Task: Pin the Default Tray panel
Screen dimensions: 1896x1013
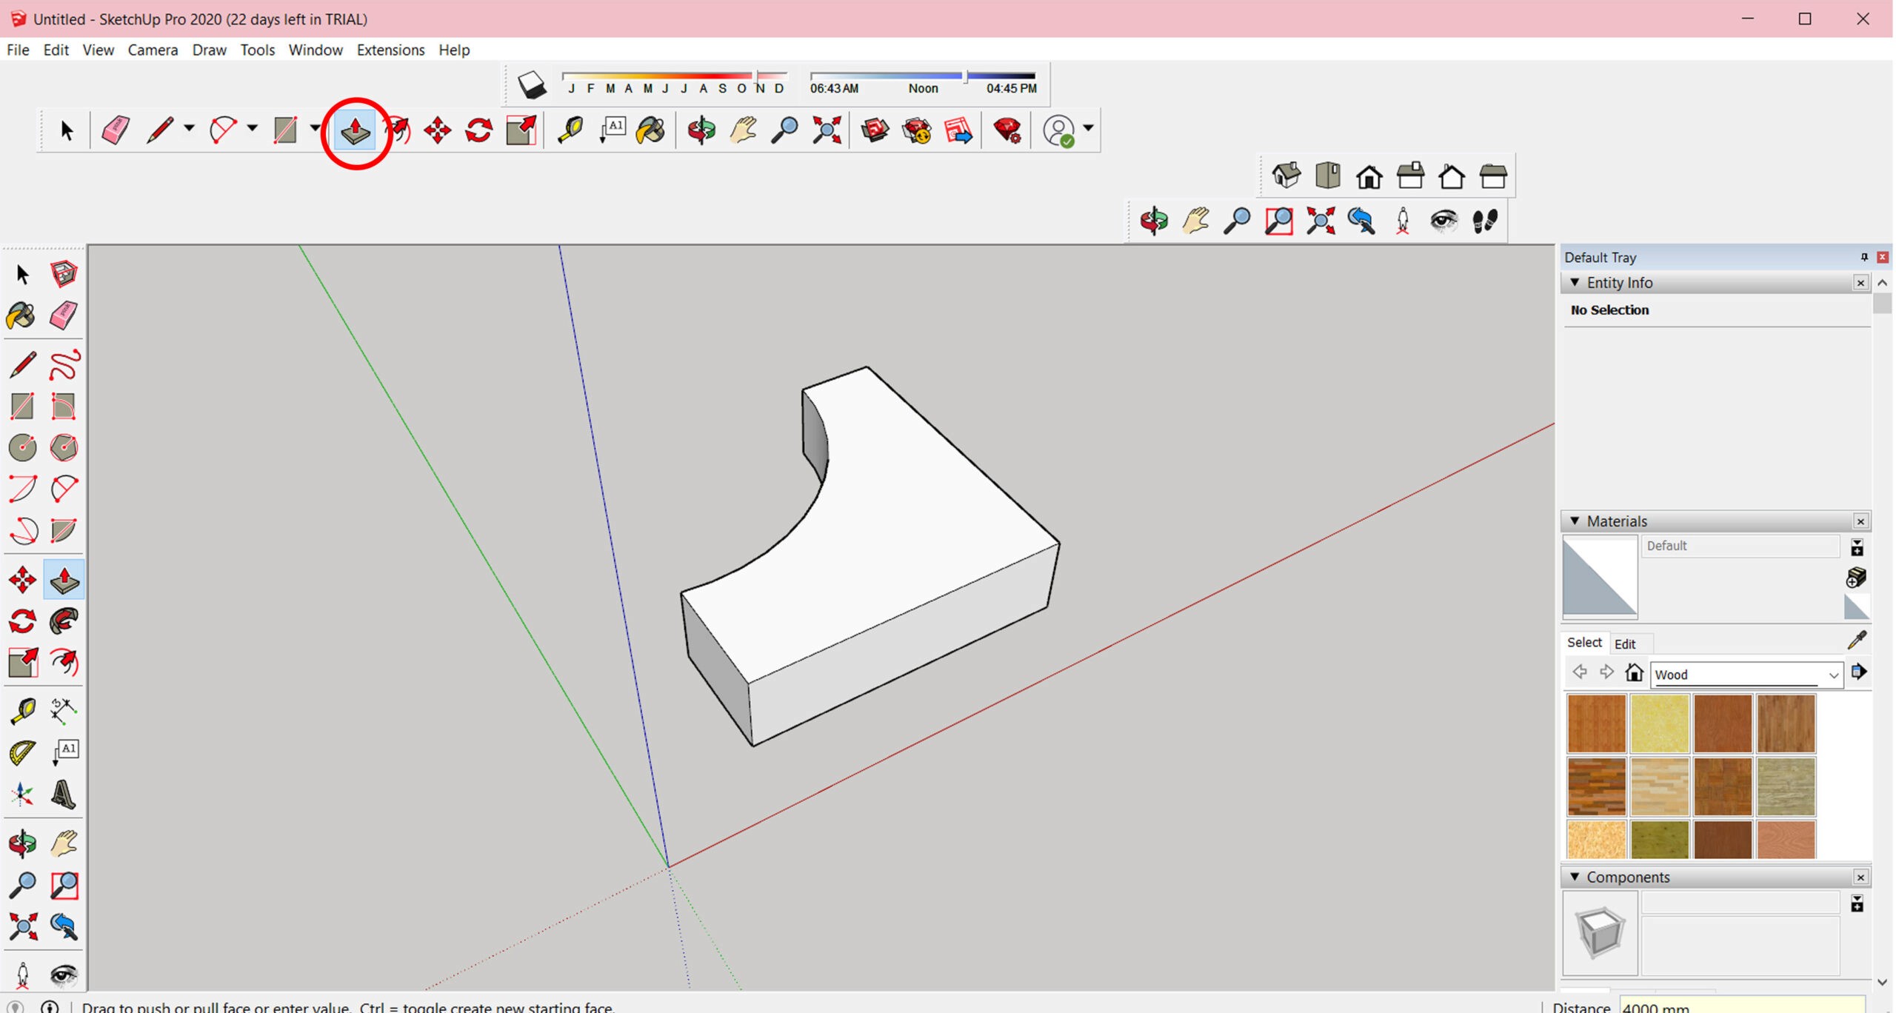Action: (x=1864, y=257)
